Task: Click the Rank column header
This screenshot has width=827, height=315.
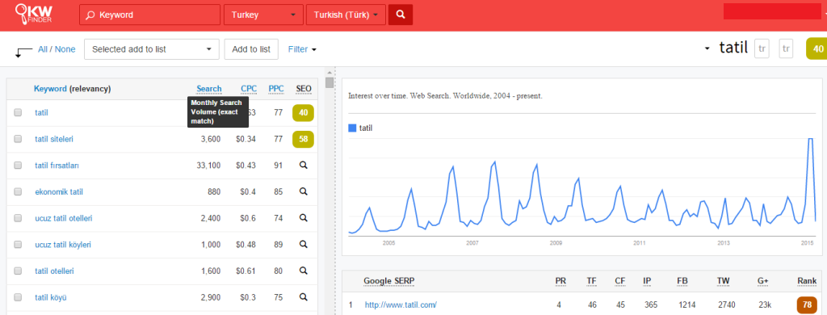Action: [x=807, y=281]
